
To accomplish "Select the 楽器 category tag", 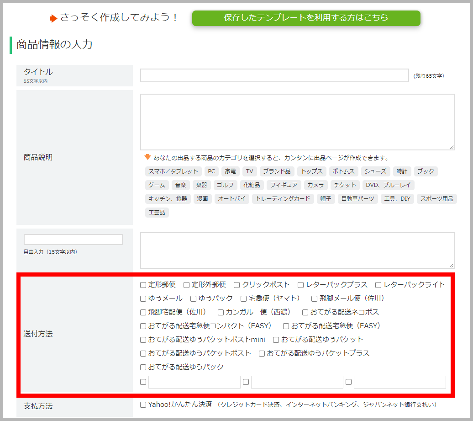I will coord(201,185).
